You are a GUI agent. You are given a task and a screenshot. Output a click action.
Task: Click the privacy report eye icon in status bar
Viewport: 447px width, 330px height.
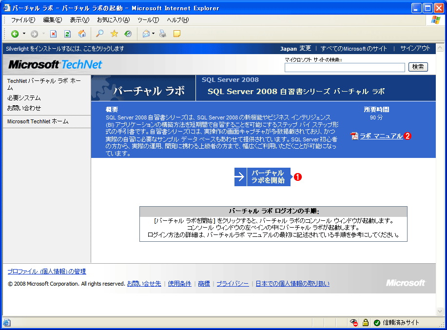point(354,323)
